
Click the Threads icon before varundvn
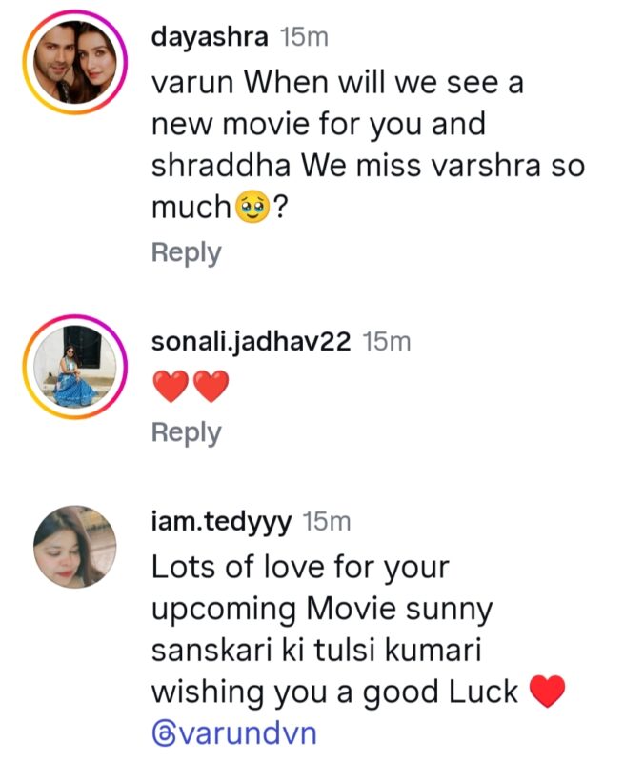[x=163, y=733]
